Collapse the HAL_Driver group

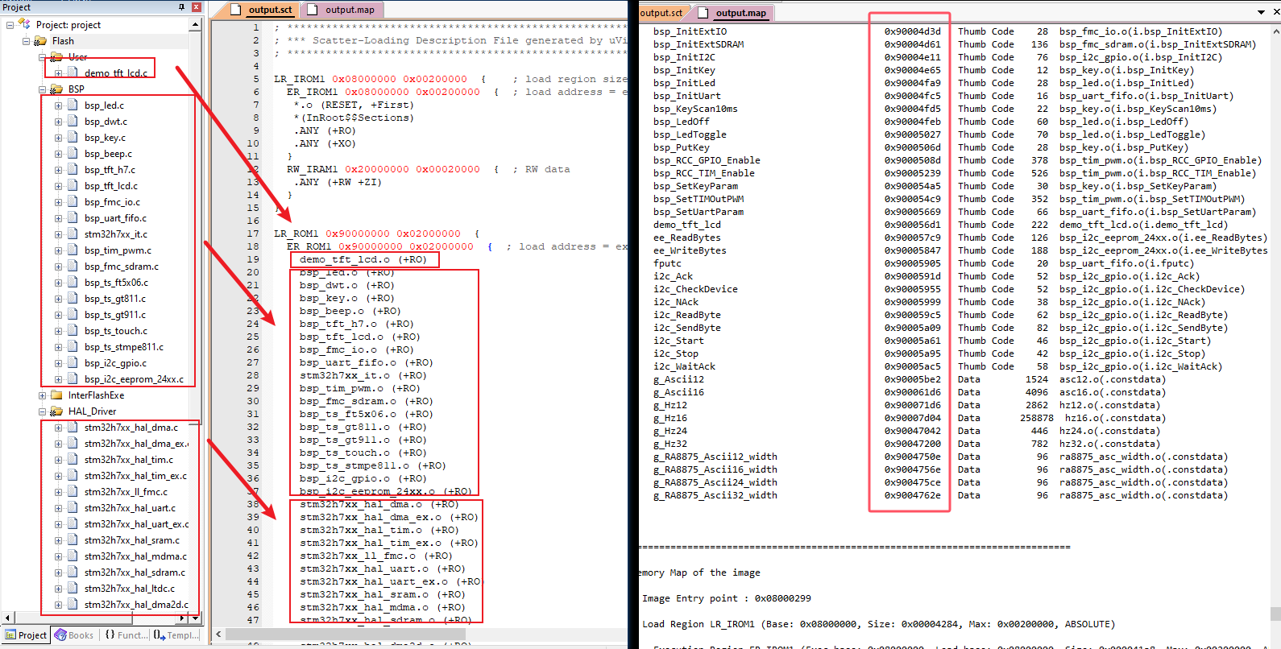[42, 411]
